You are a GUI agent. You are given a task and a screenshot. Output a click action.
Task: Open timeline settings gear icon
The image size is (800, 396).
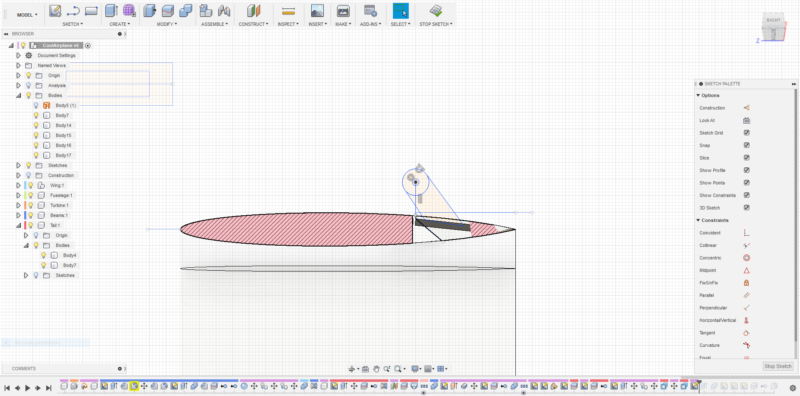793,388
